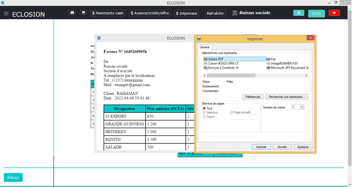Click the Nombre de copies field
352x187 pixels.
click(x=296, y=107)
